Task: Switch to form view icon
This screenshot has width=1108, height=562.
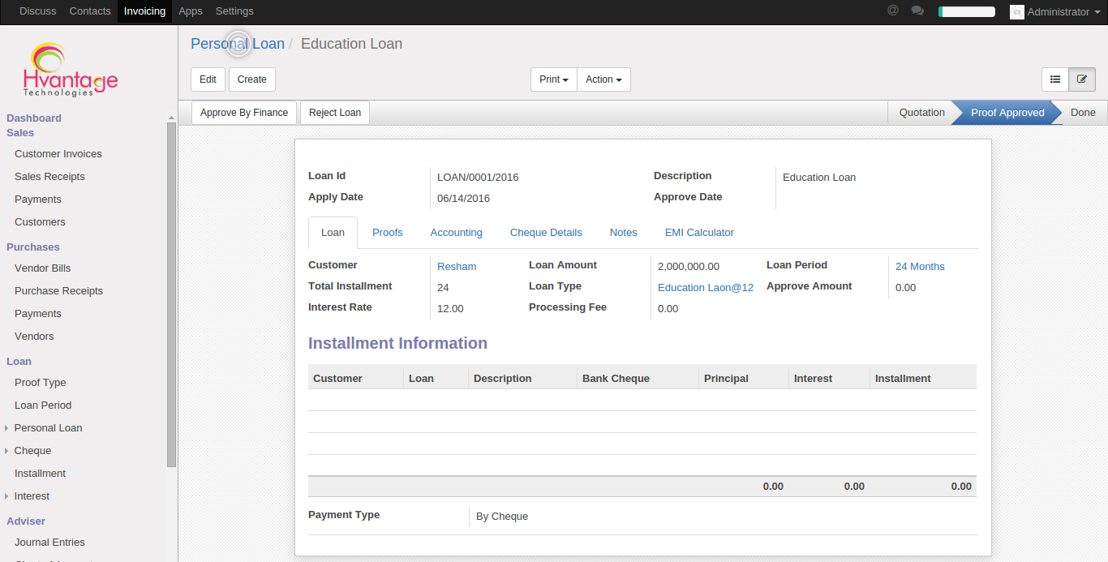Action: pos(1082,79)
